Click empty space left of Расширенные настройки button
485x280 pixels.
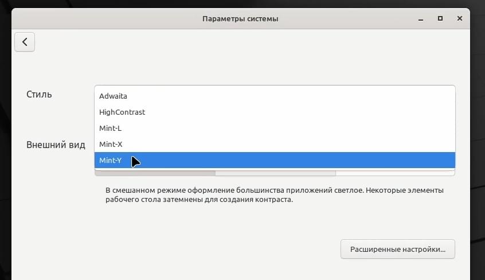(186, 249)
